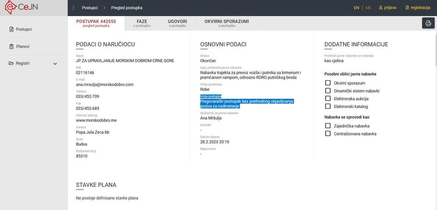Click the Postupci breadcrumb link
The image size is (437, 210).
pyautogui.click(x=90, y=8)
